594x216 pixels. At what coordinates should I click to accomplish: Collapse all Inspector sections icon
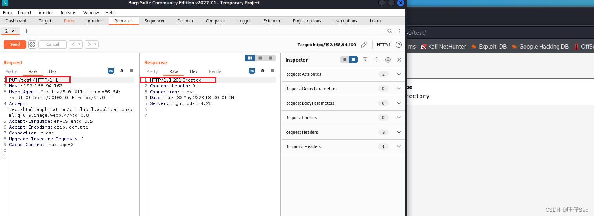coord(376,60)
